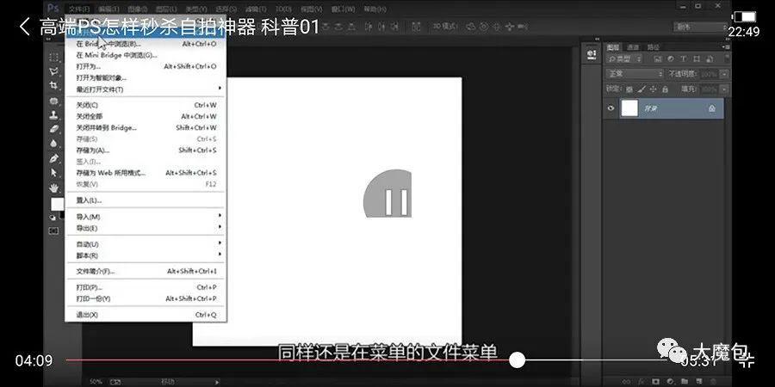Filter layers by shape icon

(x=697, y=58)
